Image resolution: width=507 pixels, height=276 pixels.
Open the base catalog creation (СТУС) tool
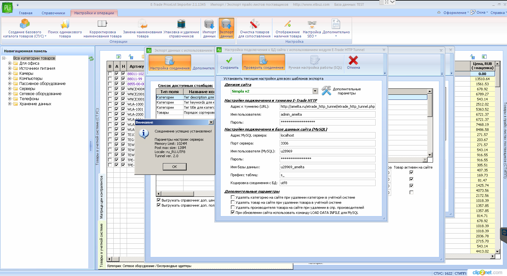click(25, 28)
